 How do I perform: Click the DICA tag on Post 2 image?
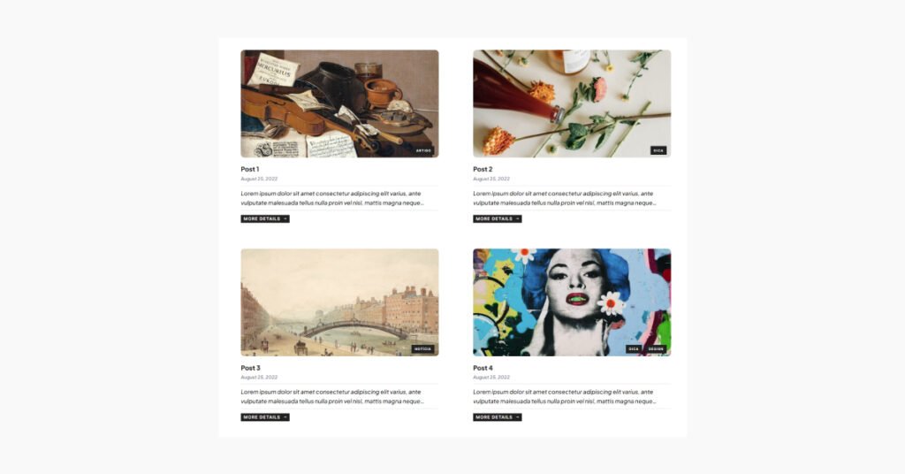click(x=658, y=150)
